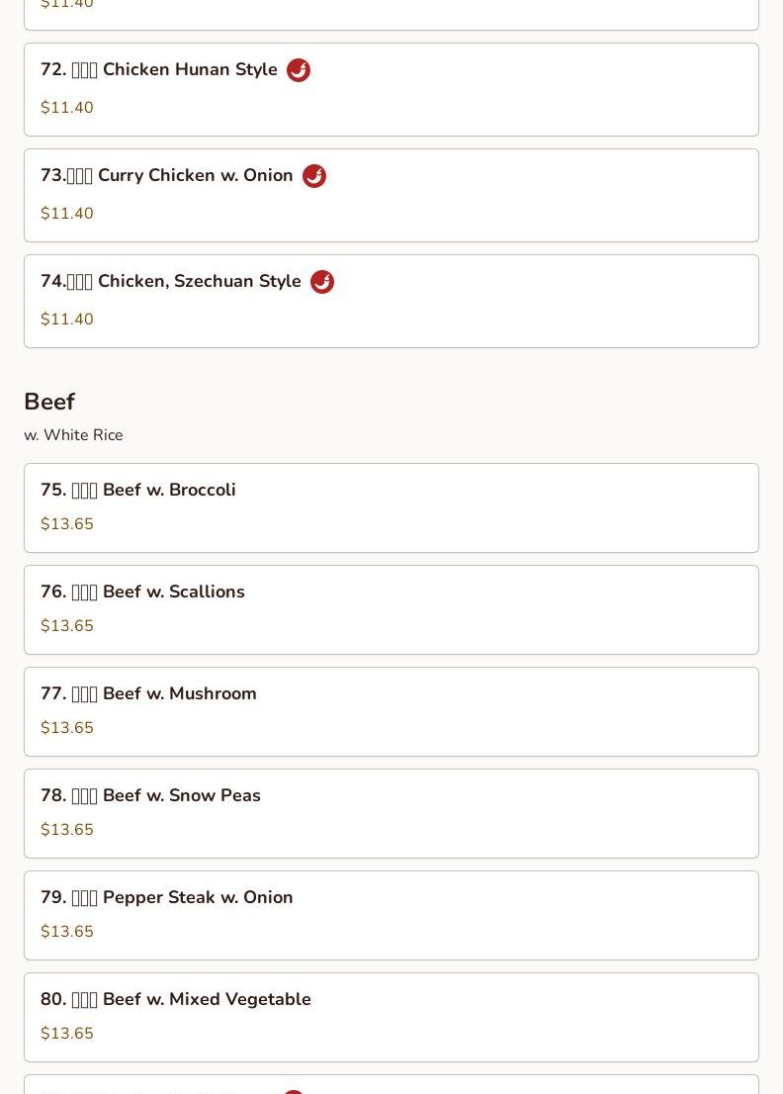Click the Beef section heading

(49, 402)
